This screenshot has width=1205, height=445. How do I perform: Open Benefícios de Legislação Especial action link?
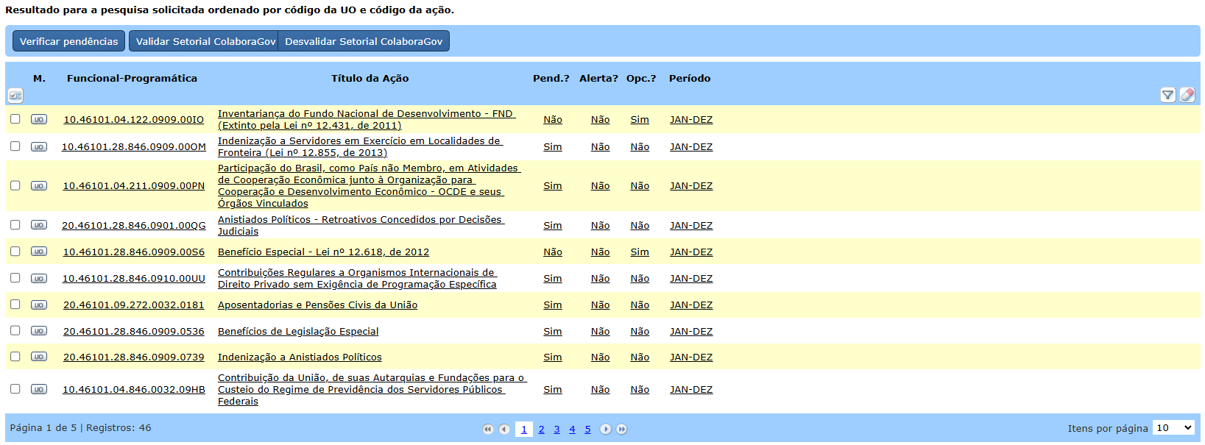[x=298, y=332]
